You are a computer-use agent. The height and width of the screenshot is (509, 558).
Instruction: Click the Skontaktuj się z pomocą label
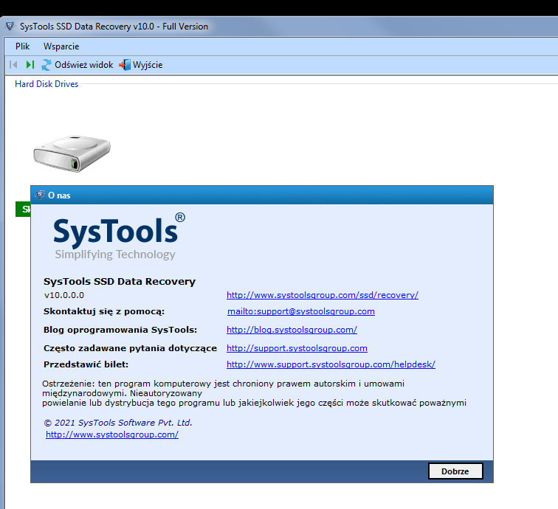coord(104,311)
